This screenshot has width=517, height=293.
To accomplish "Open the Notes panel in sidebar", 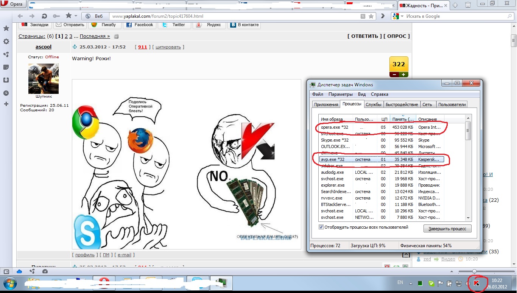I will [6, 67].
